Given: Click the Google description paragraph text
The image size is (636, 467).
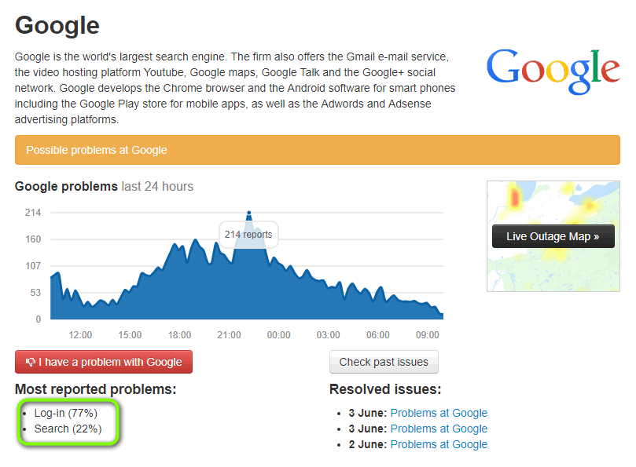Looking at the screenshot, I should [x=235, y=88].
